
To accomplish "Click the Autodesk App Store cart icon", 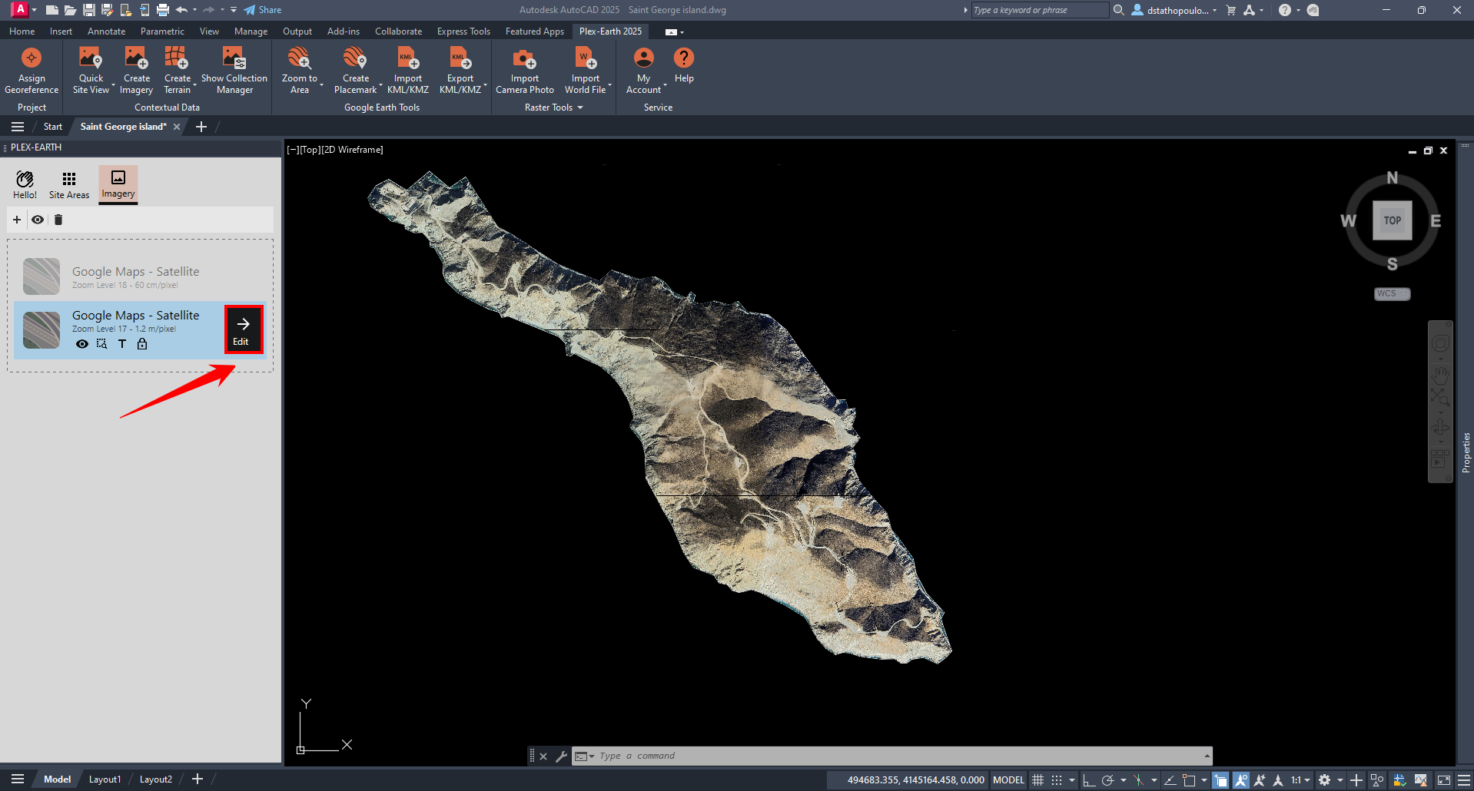I will (x=1231, y=10).
